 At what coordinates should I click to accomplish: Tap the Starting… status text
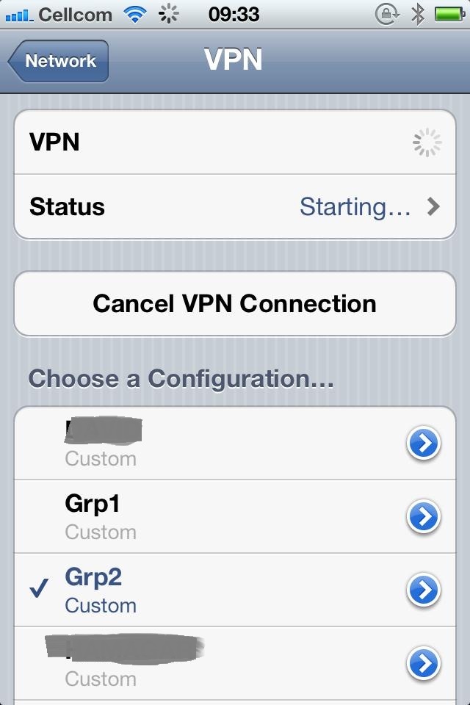(x=355, y=207)
